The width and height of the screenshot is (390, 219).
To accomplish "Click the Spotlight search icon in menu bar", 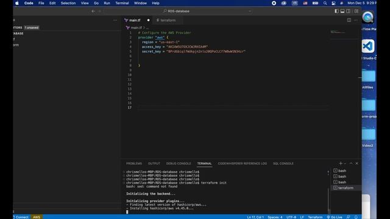I will (325, 3).
